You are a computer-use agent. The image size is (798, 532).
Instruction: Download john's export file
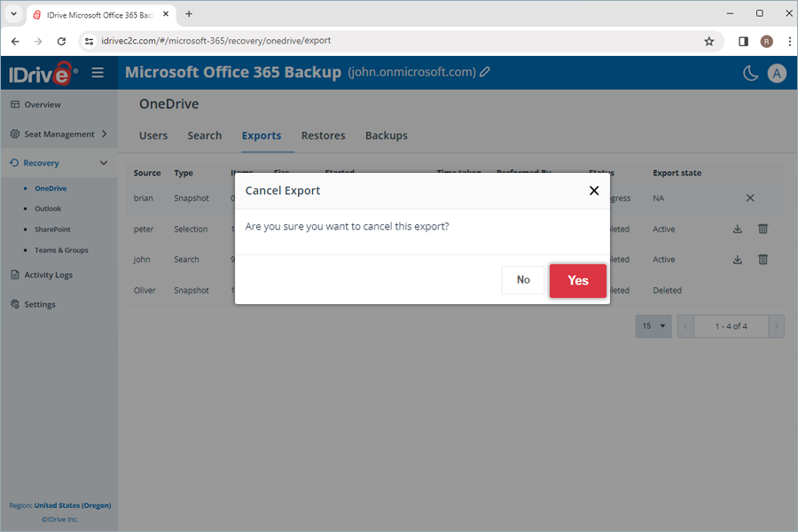tap(737, 259)
